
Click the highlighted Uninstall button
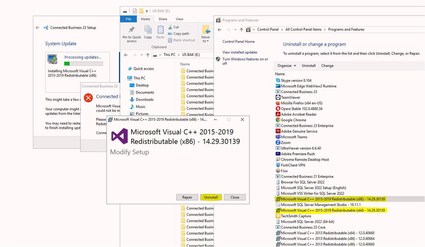coord(211,197)
